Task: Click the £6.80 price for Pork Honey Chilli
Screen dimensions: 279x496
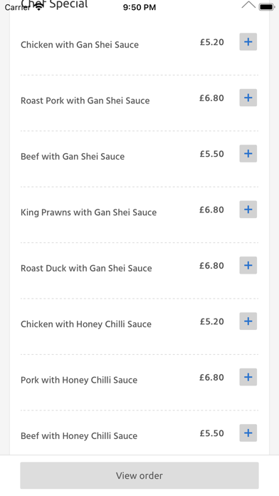Action: click(x=211, y=378)
